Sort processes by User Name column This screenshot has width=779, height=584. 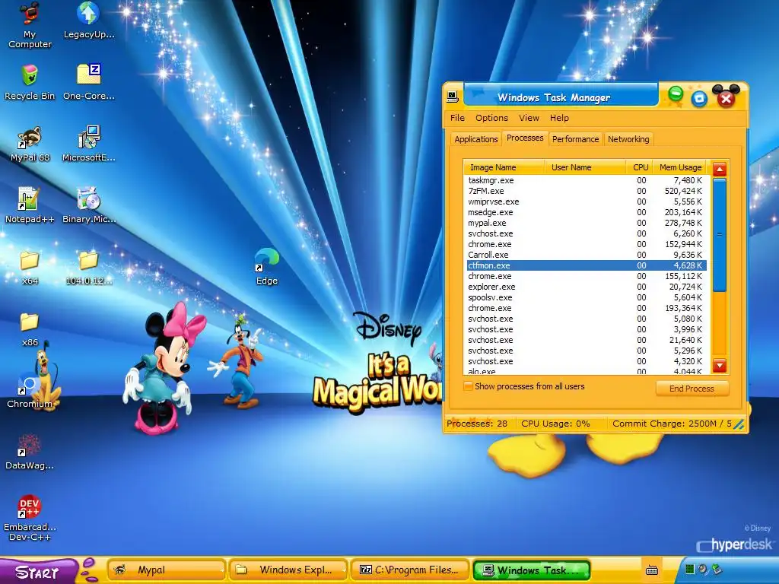[585, 167]
